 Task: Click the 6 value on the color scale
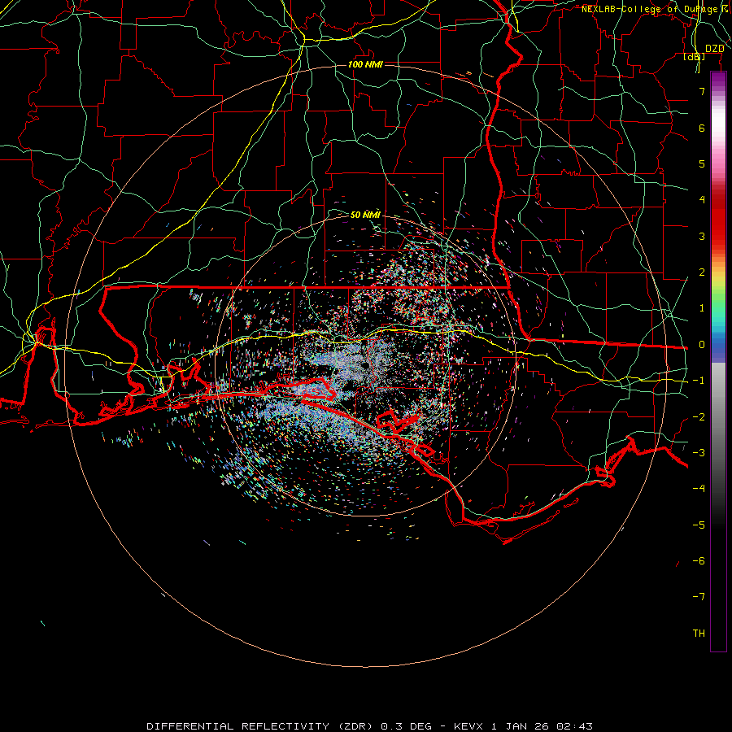coord(702,128)
